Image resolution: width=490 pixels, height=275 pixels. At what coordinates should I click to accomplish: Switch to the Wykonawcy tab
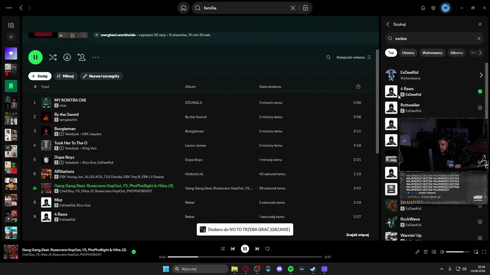[432, 53]
